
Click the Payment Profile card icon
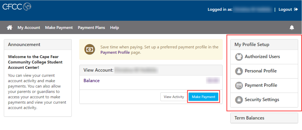(239, 85)
